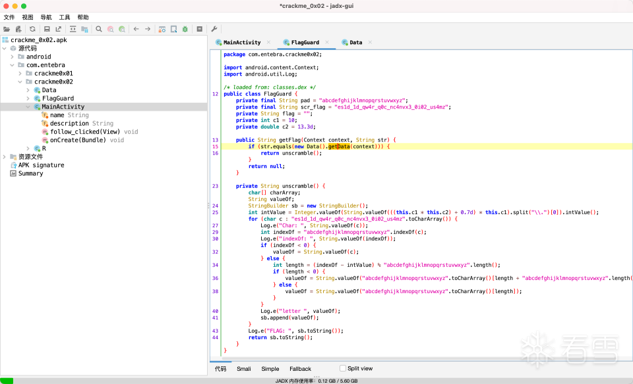The width and height of the screenshot is (633, 384).
Task: Collapse the com.entebra package
Action: pyautogui.click(x=12, y=65)
